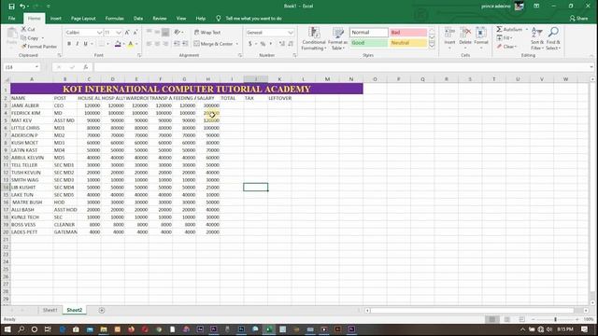
Task: Open Sort & Filter
Action: pos(536,38)
